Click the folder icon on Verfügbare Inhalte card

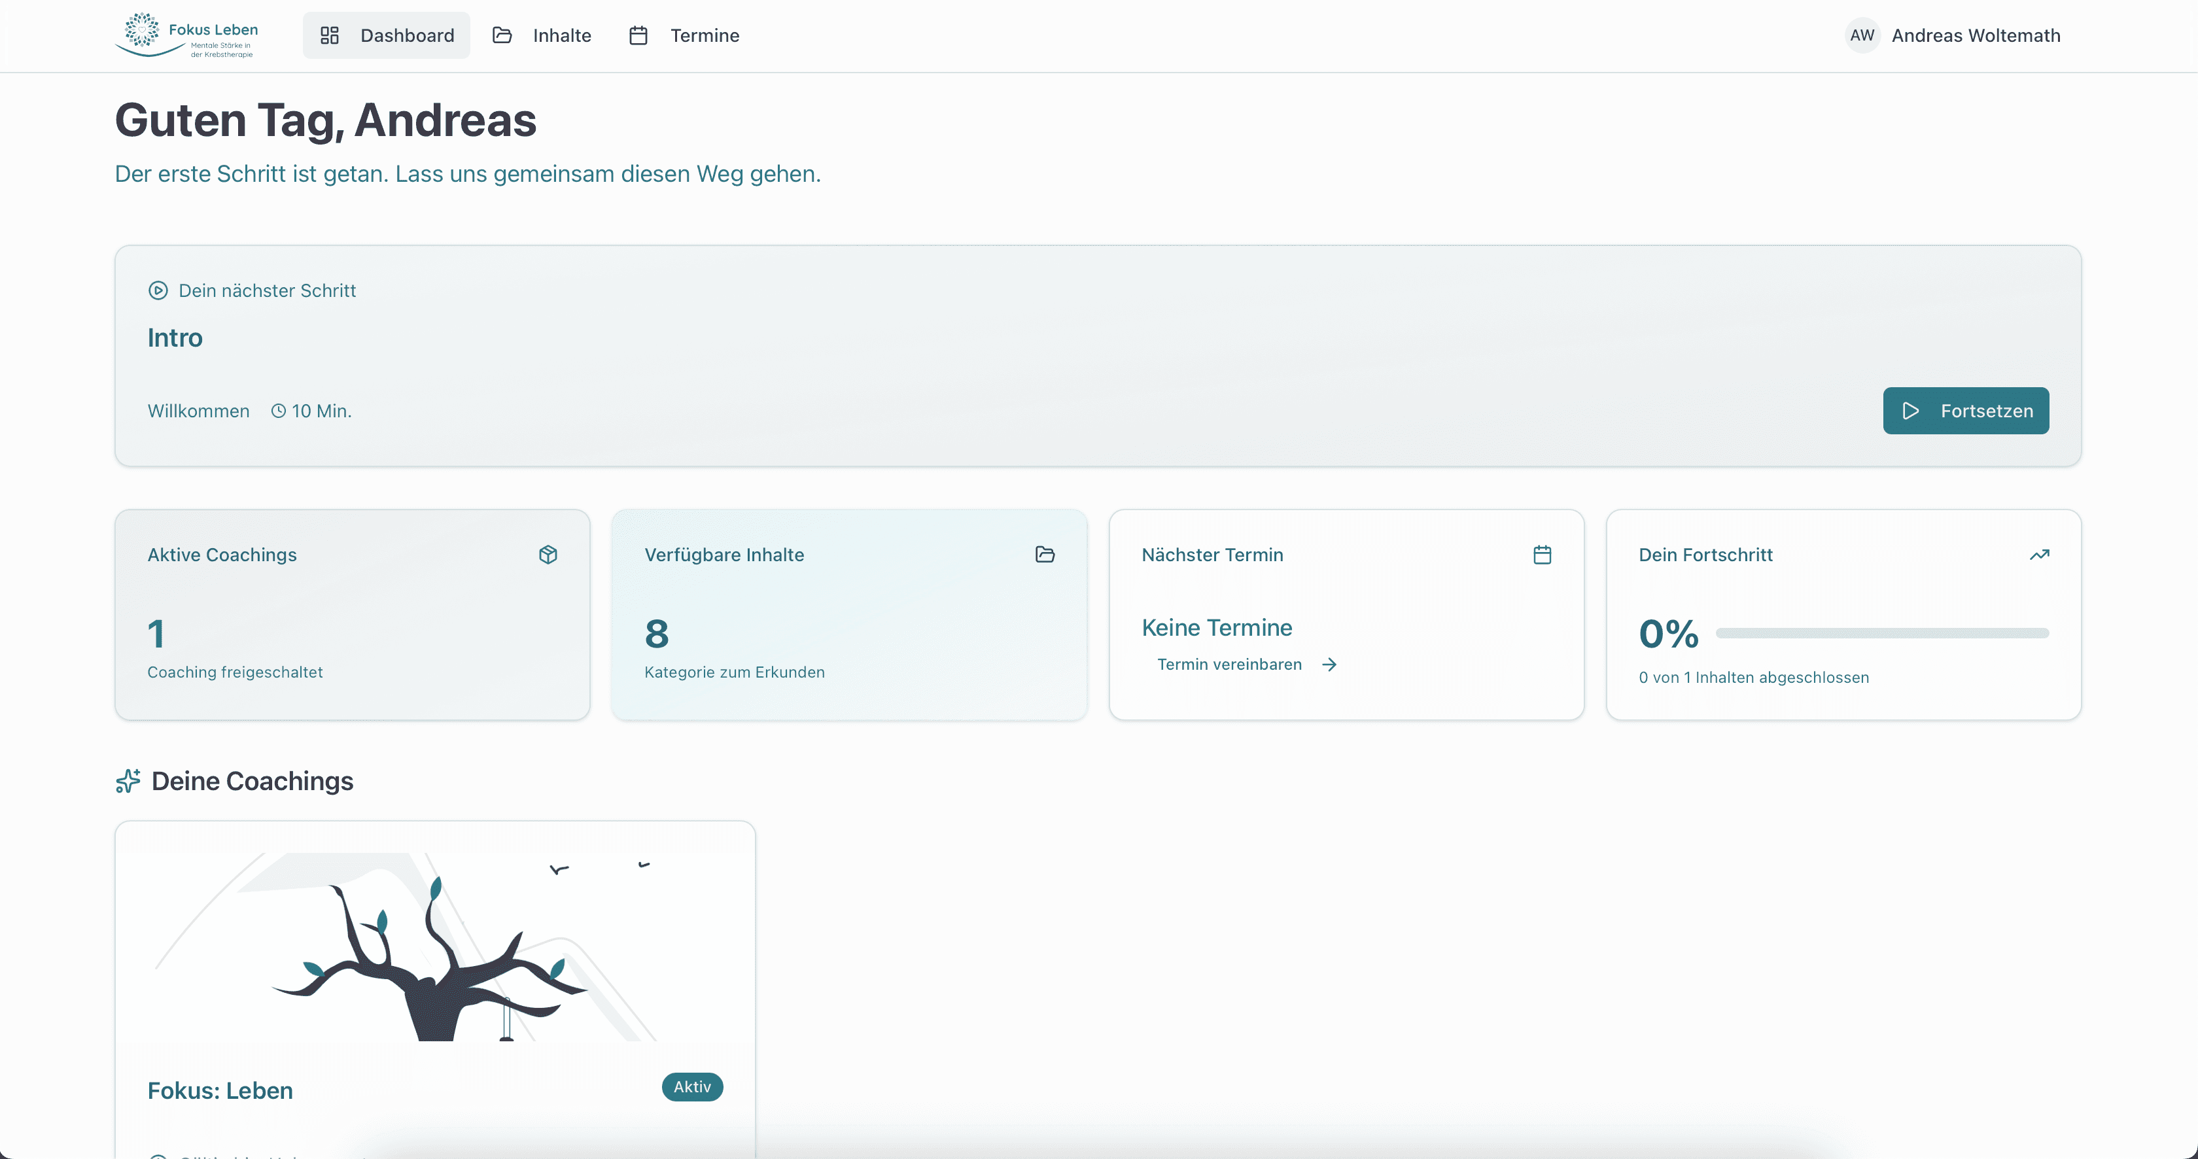(x=1045, y=555)
